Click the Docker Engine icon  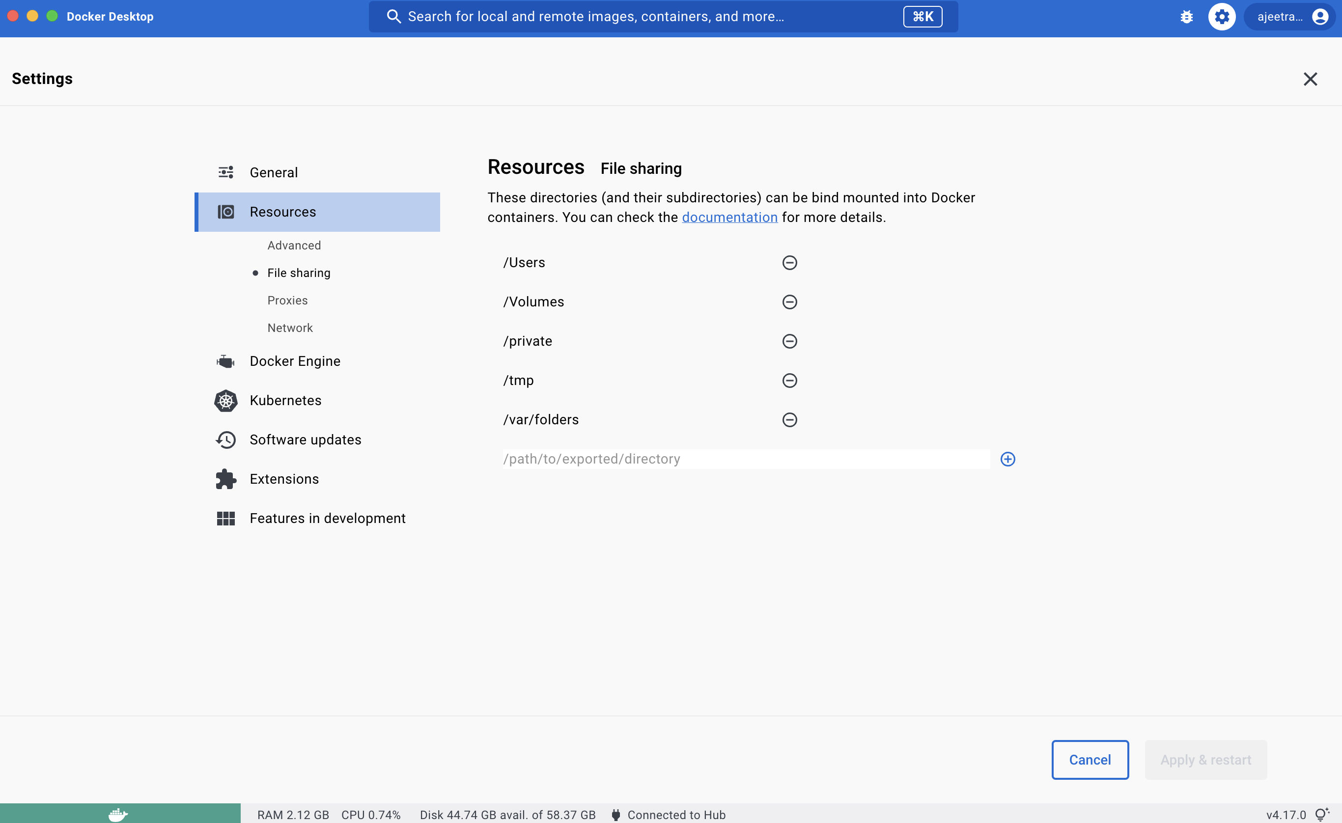coord(225,361)
